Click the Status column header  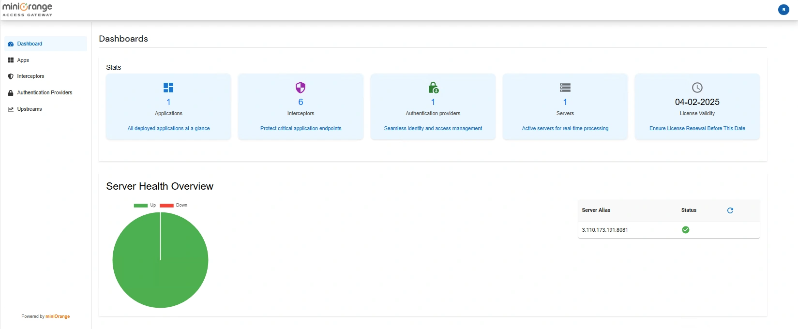pyautogui.click(x=689, y=210)
